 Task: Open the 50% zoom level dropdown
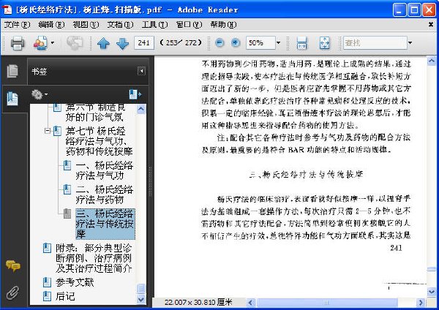(282, 43)
